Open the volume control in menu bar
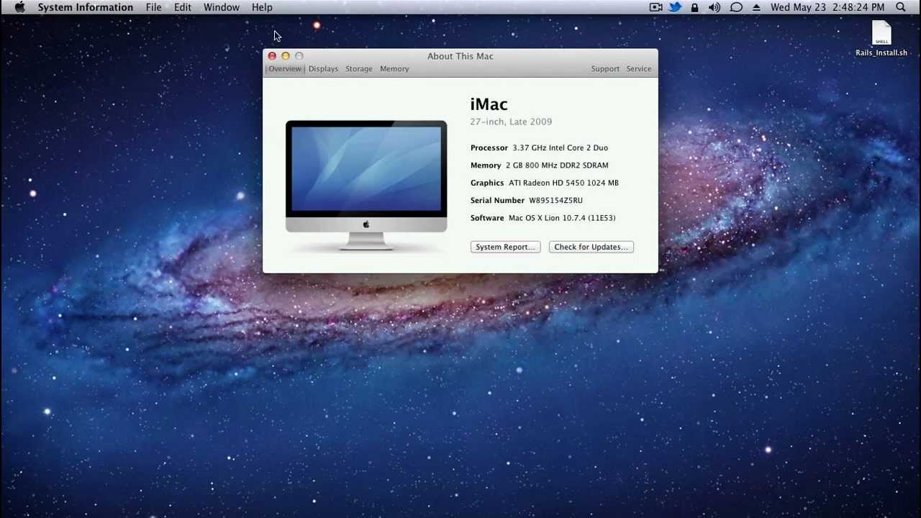This screenshot has width=921, height=518. pyautogui.click(x=714, y=7)
